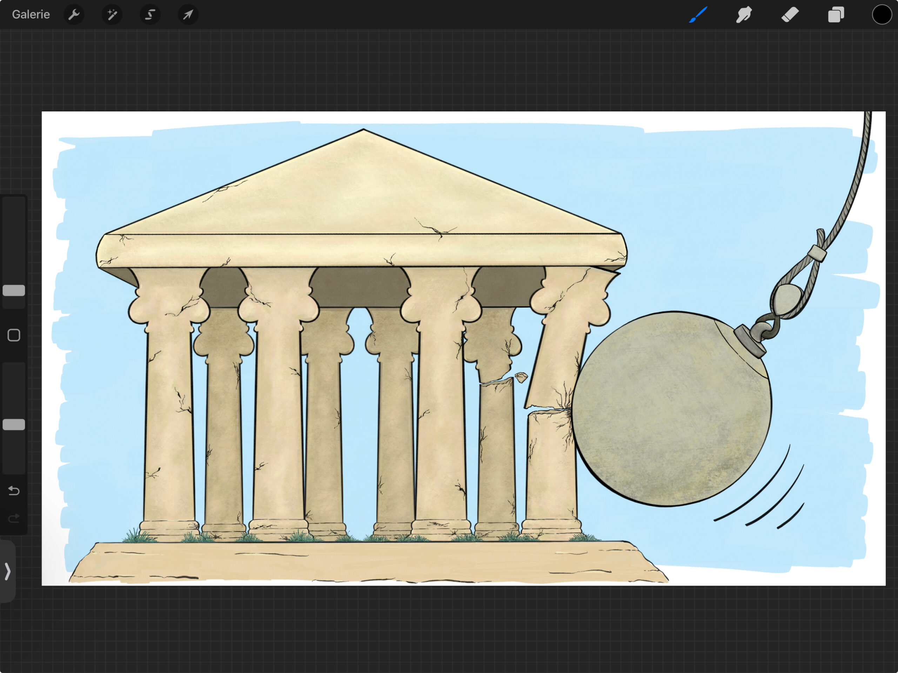Select the Brush paint tool
898x673 pixels.
pyautogui.click(x=698, y=15)
